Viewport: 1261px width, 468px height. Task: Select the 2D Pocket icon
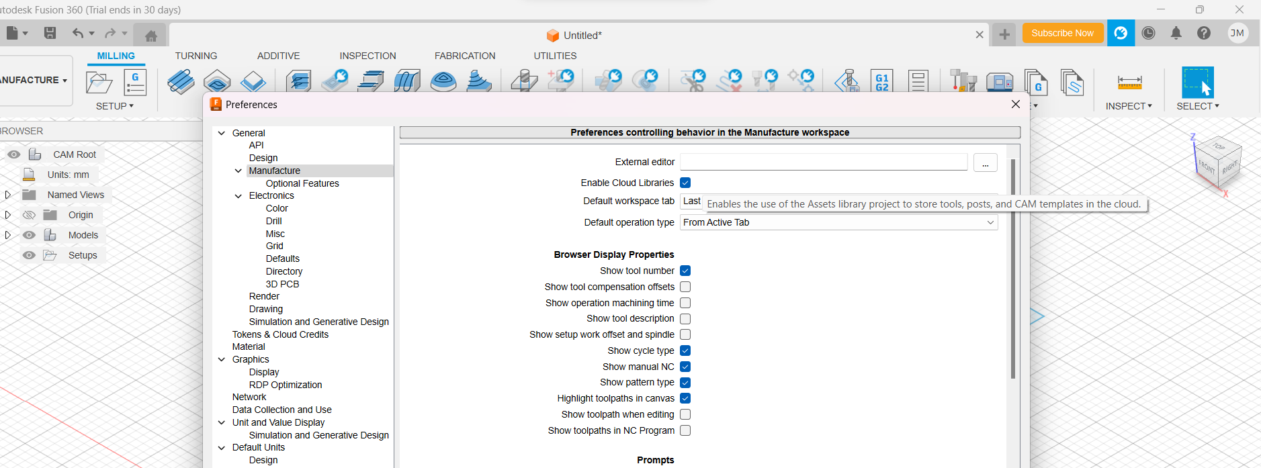pyautogui.click(x=217, y=81)
